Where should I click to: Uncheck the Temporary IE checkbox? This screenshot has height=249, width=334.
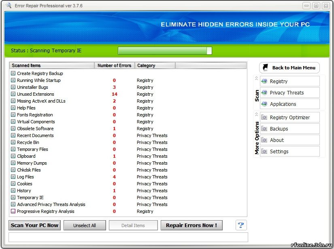13,197
